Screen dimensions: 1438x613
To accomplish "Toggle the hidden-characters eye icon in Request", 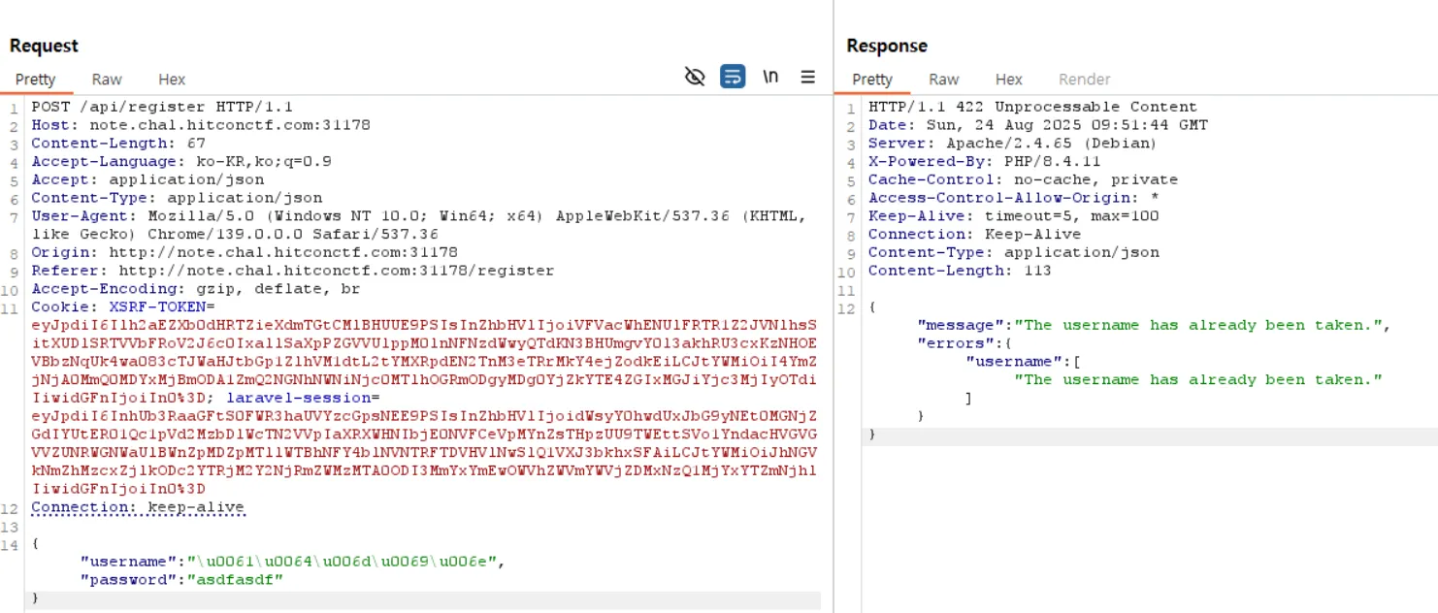I will (x=695, y=77).
